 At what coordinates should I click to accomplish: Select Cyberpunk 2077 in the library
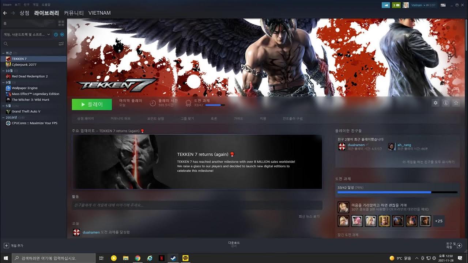[x=24, y=65]
